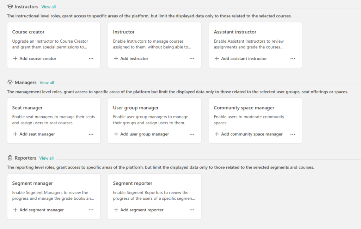
Task: Click the Managers people group icon
Action: (10, 82)
